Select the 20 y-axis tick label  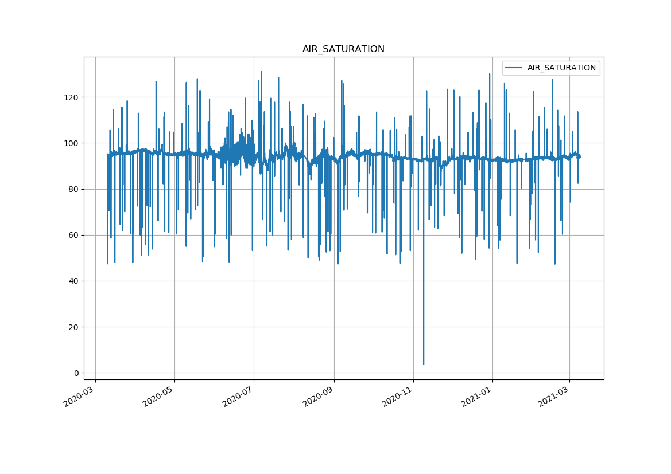pyautogui.click(x=74, y=327)
